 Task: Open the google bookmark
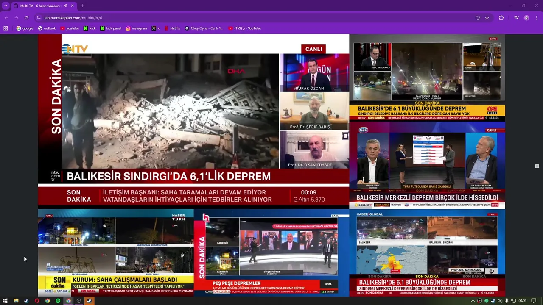[25, 28]
